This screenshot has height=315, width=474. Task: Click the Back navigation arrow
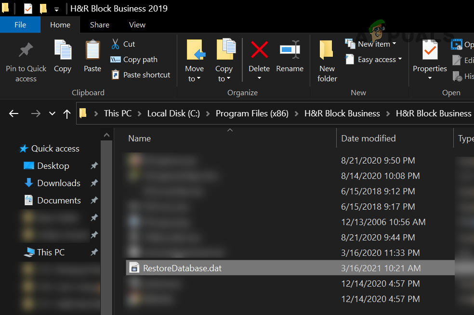(14, 113)
